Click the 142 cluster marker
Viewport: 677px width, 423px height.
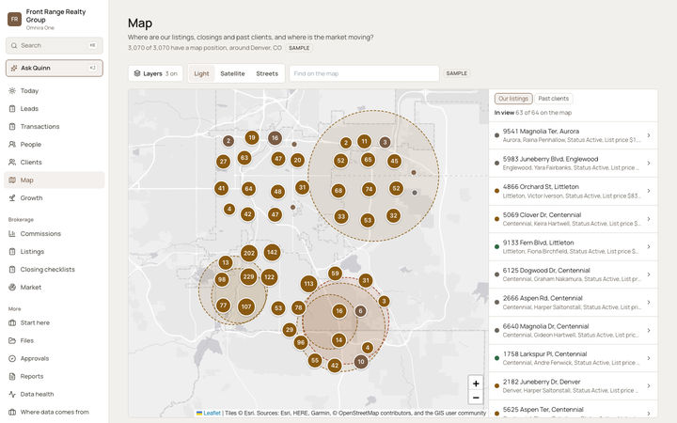[x=272, y=252]
